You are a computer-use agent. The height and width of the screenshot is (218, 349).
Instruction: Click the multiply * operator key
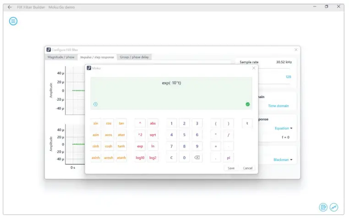pos(216,135)
